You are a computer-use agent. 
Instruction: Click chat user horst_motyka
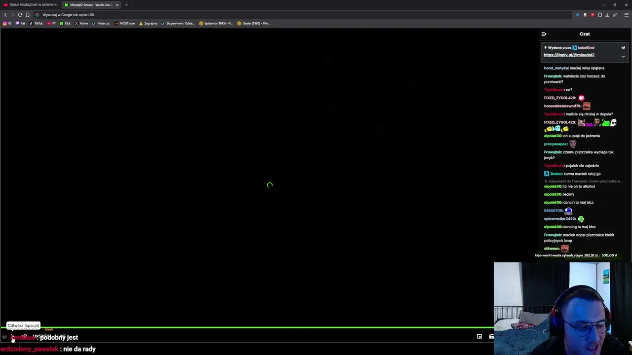556,68
